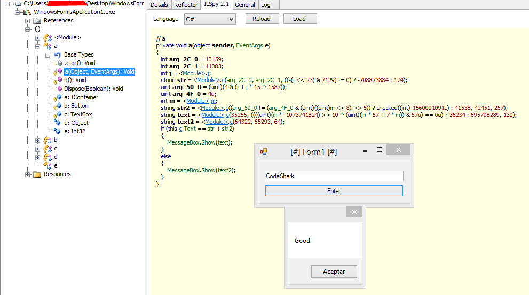
Task: Open the Log tab
Action: [x=265, y=5]
